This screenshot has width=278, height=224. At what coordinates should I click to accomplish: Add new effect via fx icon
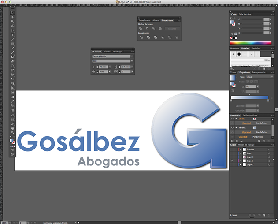(241, 141)
